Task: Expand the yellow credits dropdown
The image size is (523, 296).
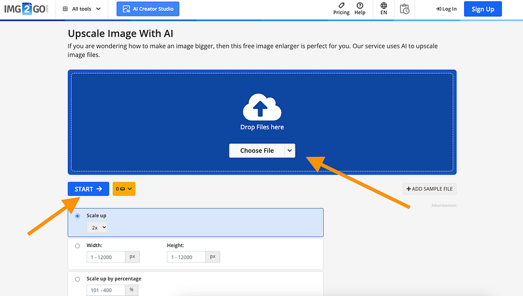Action: (x=124, y=189)
